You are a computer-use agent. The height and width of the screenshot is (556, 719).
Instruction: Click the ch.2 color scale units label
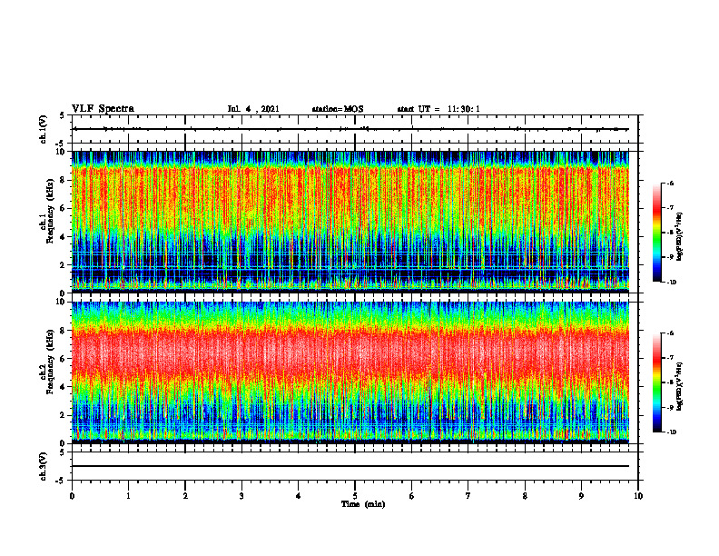[680, 386]
